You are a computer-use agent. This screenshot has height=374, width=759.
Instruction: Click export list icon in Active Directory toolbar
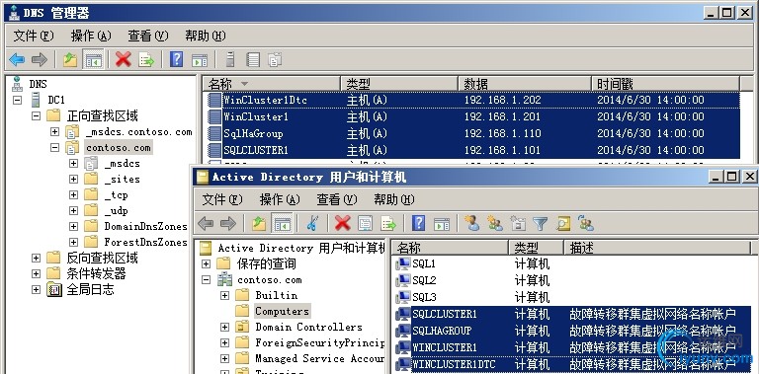(x=387, y=223)
